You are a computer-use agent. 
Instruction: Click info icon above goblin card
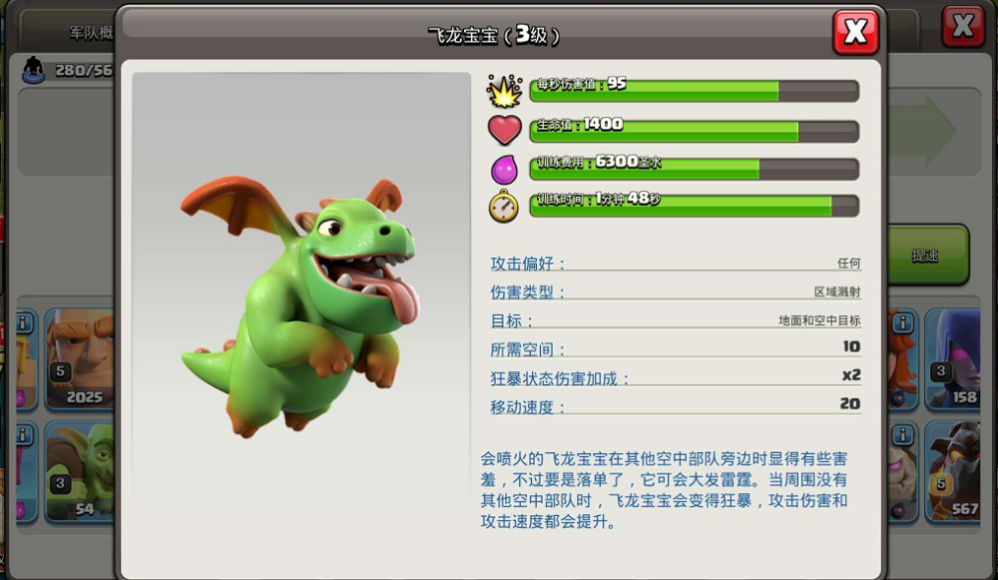pyautogui.click(x=24, y=435)
